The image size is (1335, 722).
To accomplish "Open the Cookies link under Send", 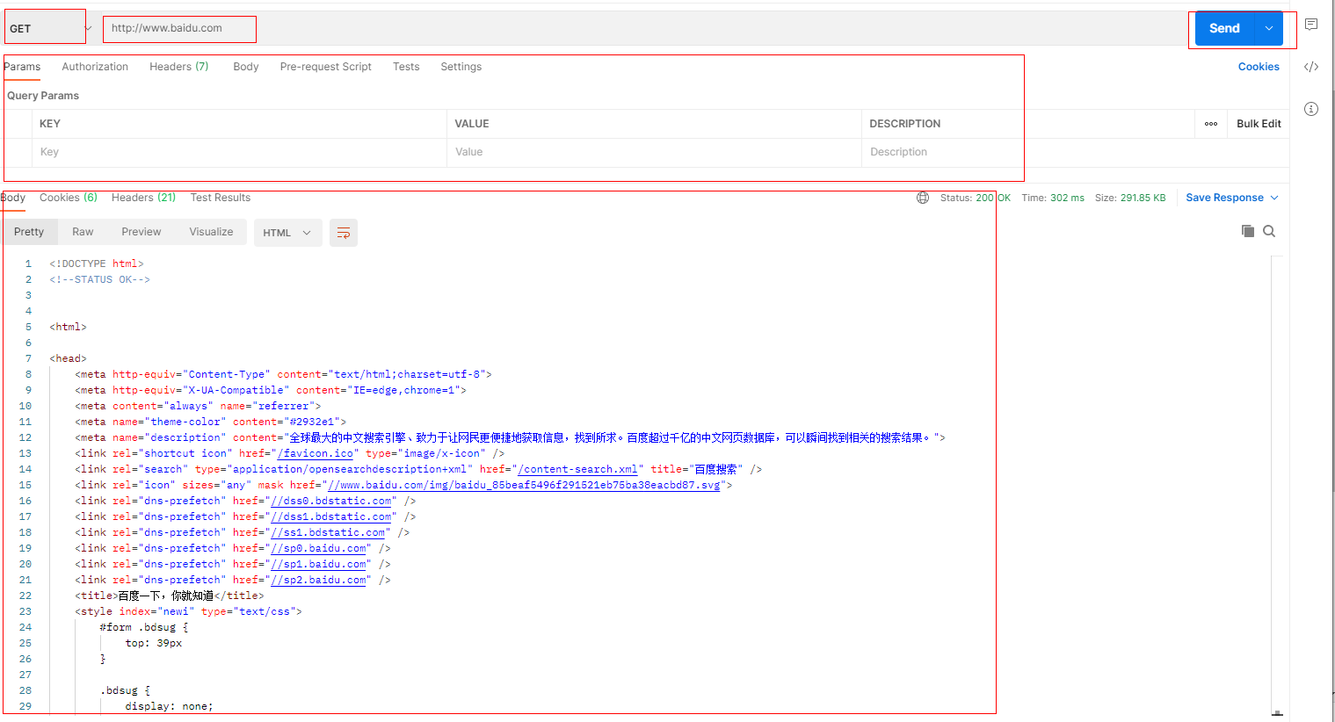I will tap(1259, 67).
